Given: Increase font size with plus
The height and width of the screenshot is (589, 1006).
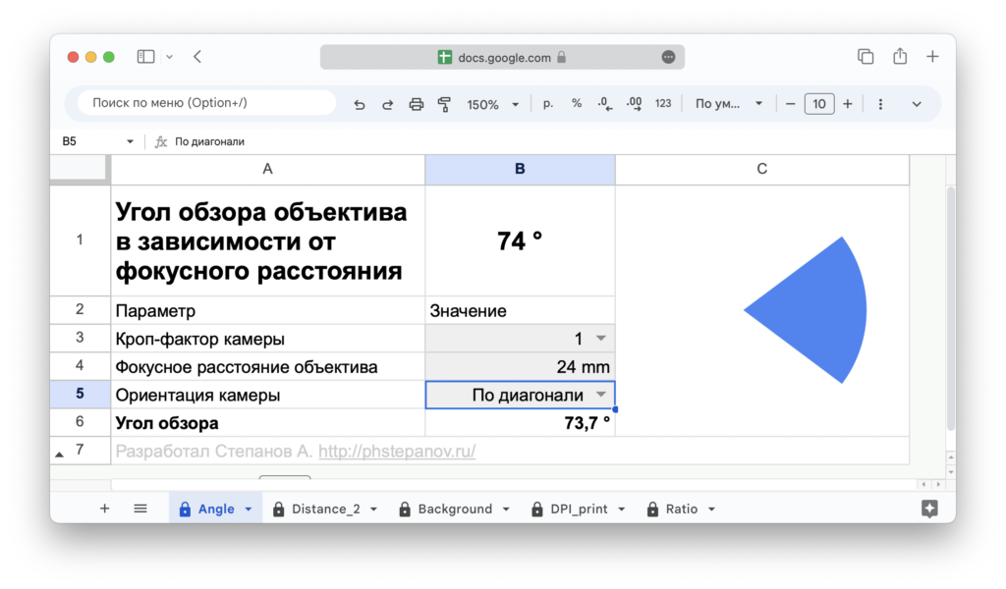Looking at the screenshot, I should (848, 104).
